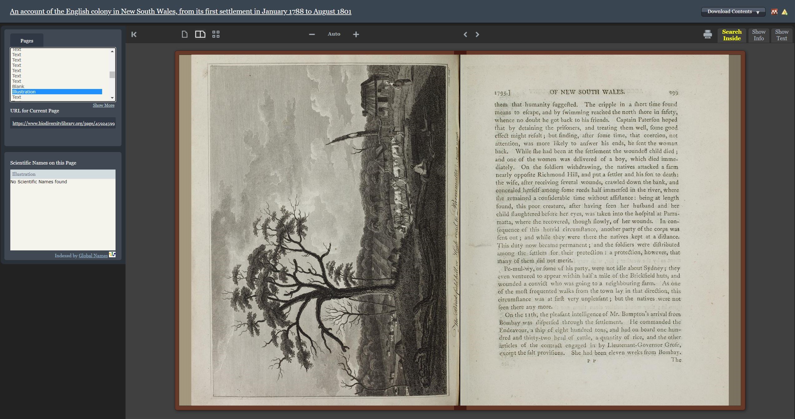The image size is (795, 419).
Task: Switch to single-page view
Action: (184, 34)
